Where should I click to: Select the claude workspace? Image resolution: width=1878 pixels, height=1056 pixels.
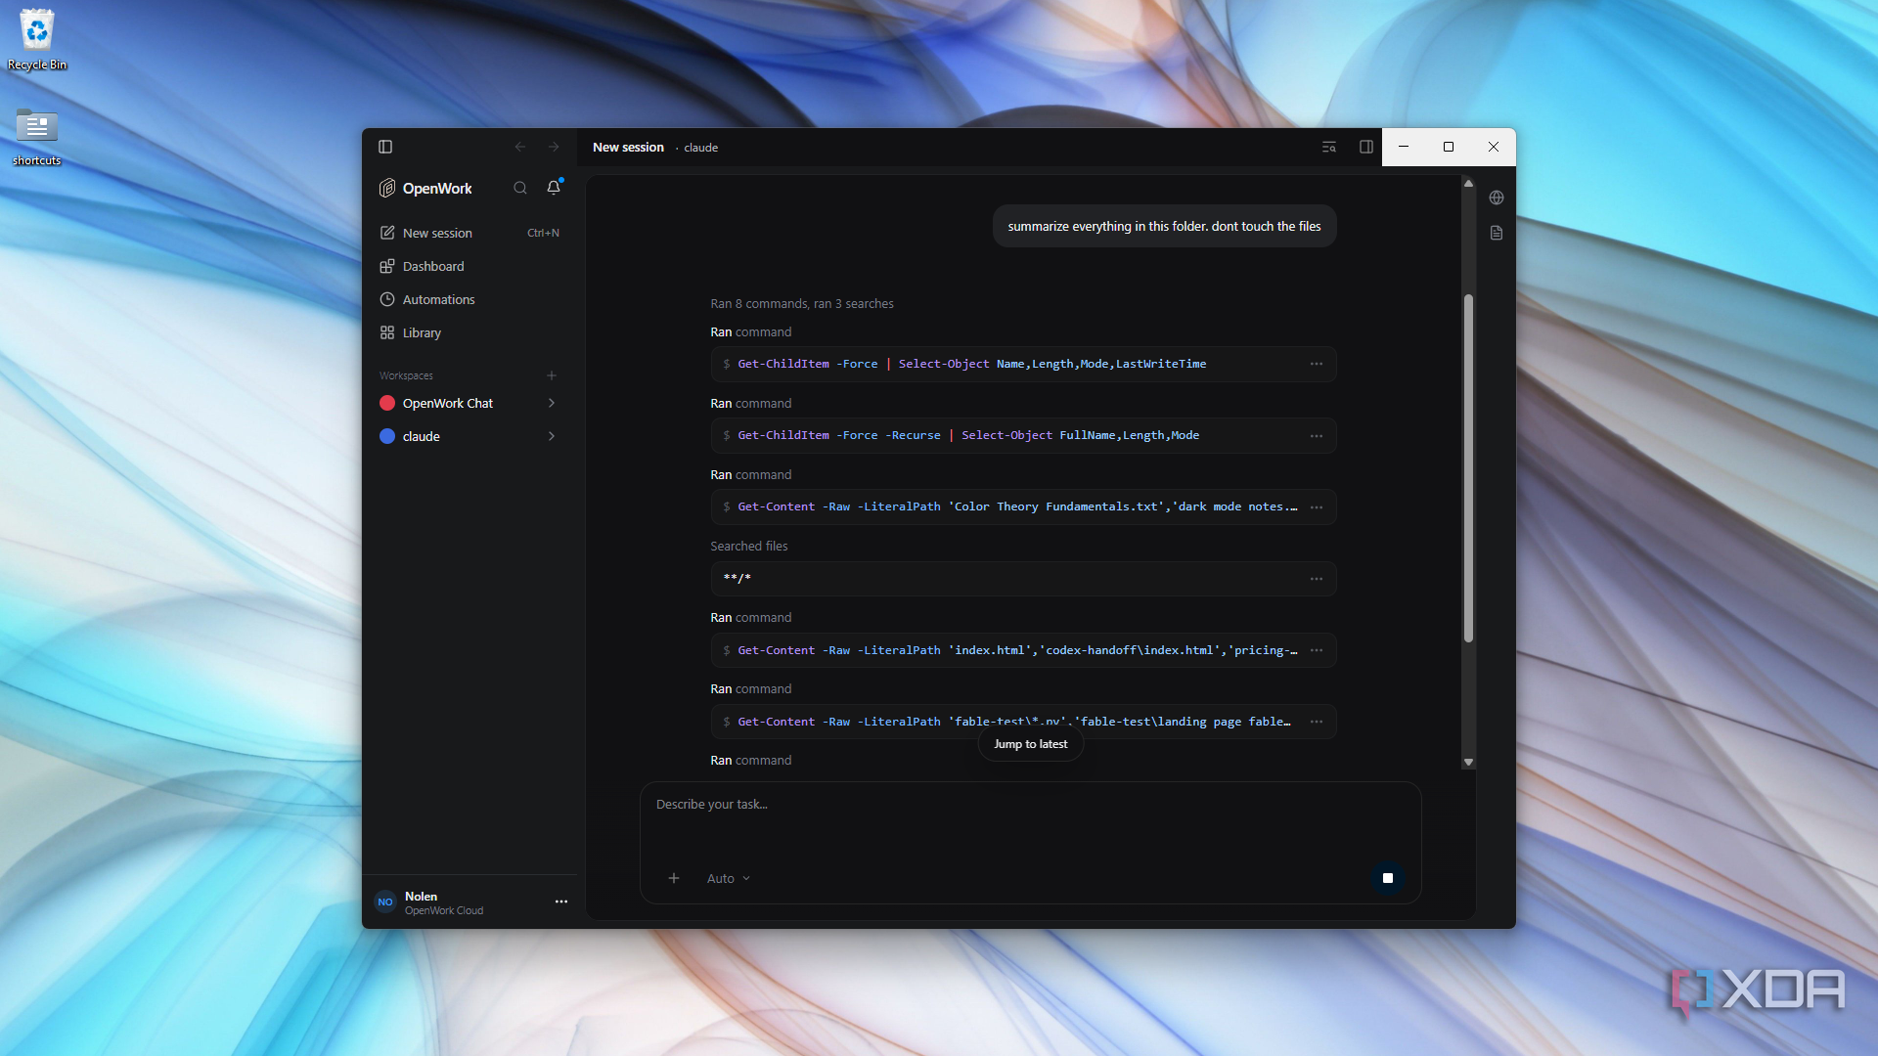pyautogui.click(x=422, y=436)
